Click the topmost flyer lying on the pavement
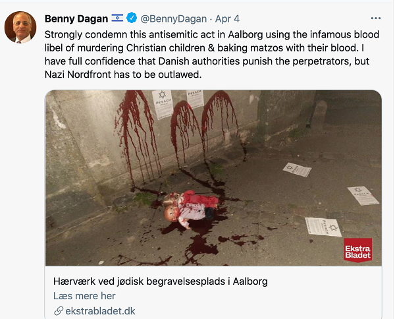Viewport: 395px width, 319px height. (297, 169)
